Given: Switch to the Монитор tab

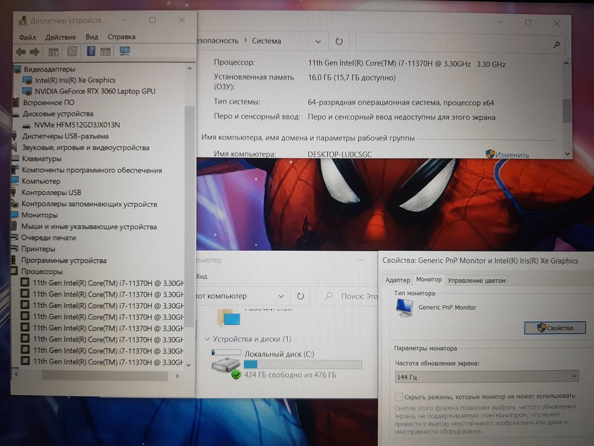Looking at the screenshot, I should pos(429,279).
